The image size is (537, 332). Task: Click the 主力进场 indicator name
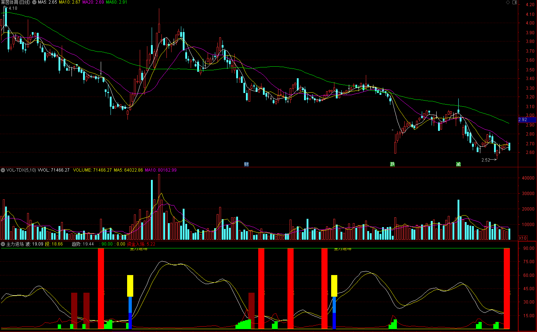pyautogui.click(x=15, y=244)
